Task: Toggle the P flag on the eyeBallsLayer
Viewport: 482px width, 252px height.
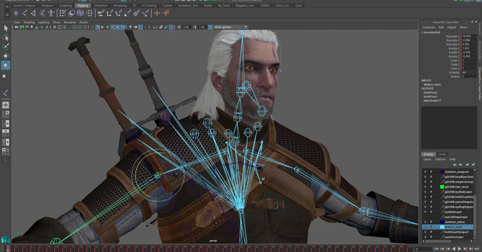Action: [x=431, y=212]
